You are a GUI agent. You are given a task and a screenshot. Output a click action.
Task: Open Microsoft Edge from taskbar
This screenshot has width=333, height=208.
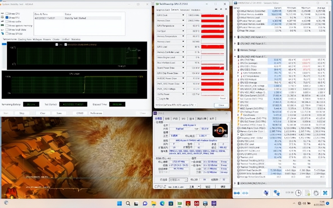coord(162,204)
